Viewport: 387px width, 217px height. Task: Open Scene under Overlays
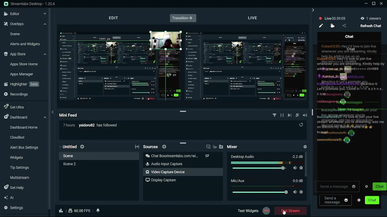pos(15,34)
